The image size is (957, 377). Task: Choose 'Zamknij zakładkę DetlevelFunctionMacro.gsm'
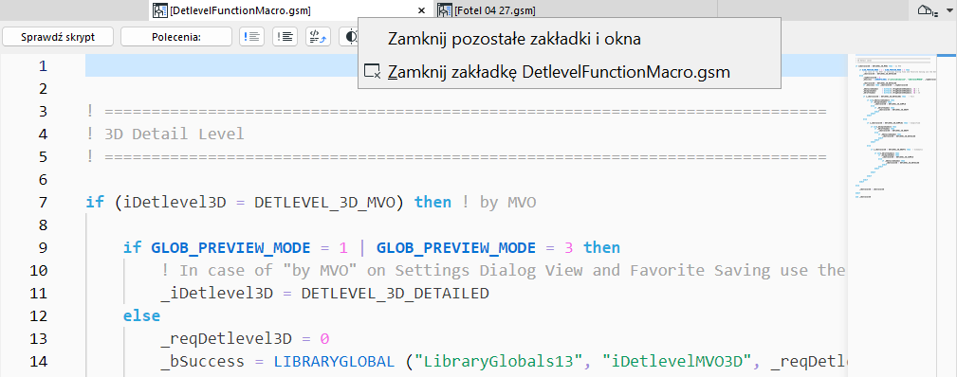pos(569,72)
